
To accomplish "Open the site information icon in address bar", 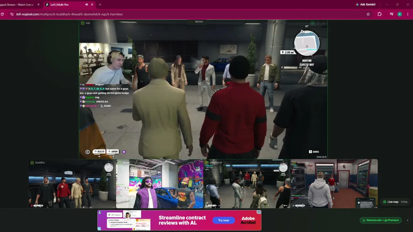I will pos(12,14).
